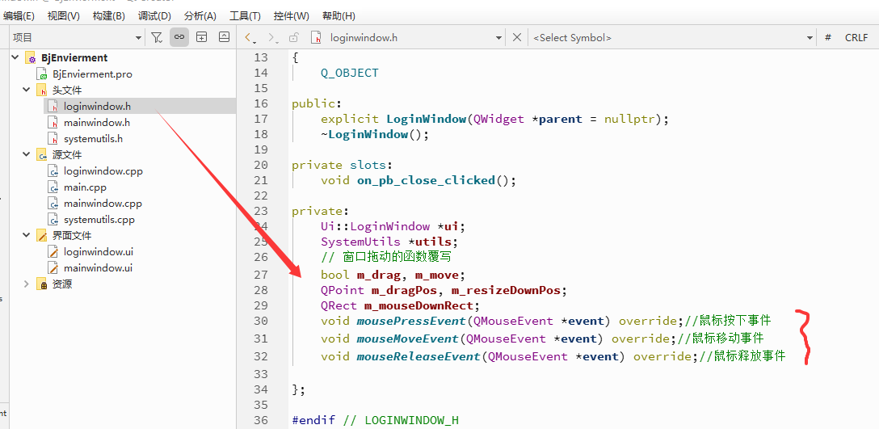
Task: Click the main.cpp source file icon
Action: pos(53,187)
